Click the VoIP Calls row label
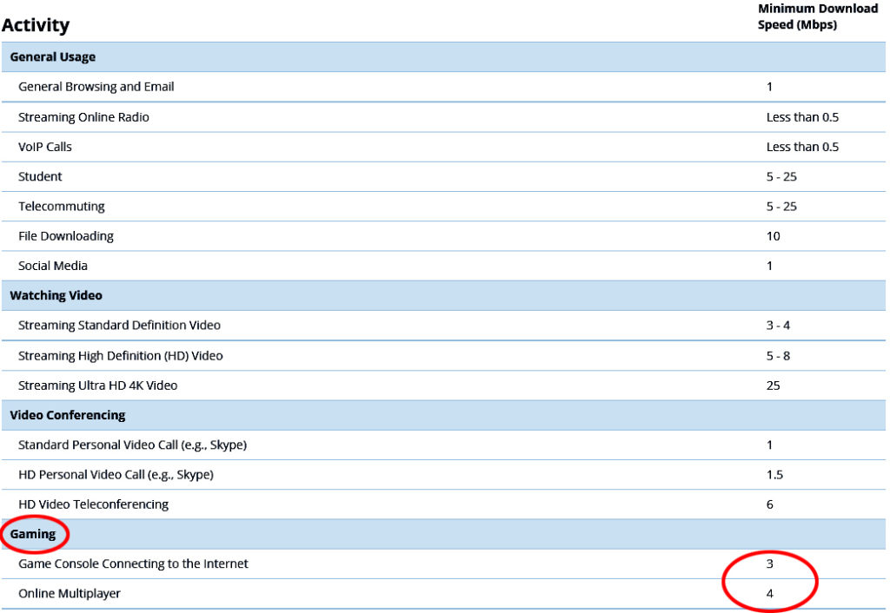The image size is (890, 613). point(45,147)
